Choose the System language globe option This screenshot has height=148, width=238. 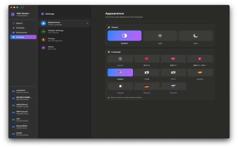[x=120, y=59]
